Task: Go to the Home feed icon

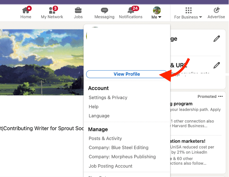Action: (x=26, y=10)
